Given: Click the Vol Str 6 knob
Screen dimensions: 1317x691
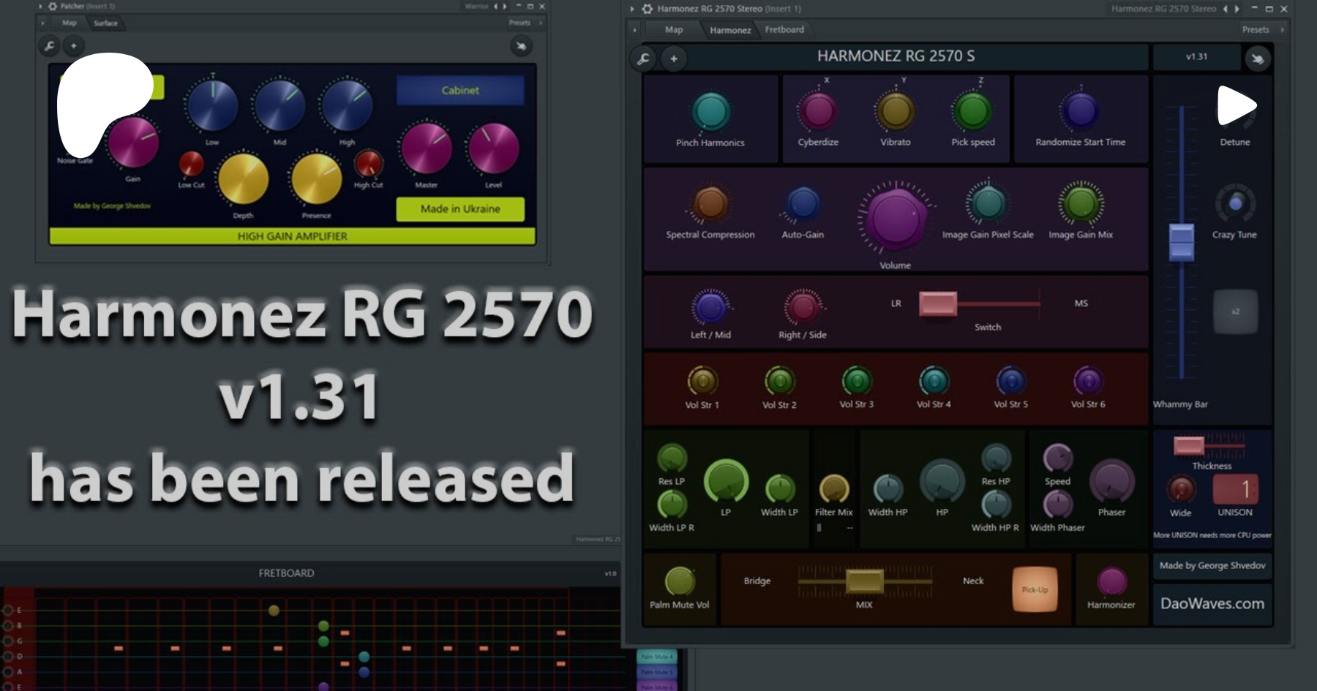Looking at the screenshot, I should [x=1088, y=381].
